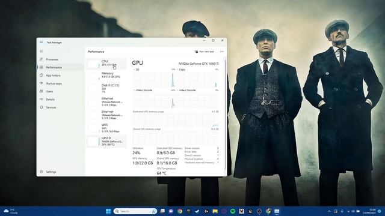The width and height of the screenshot is (385, 216).
Task: Click the Dedicated GPU memory usage graph
Action: (176, 120)
